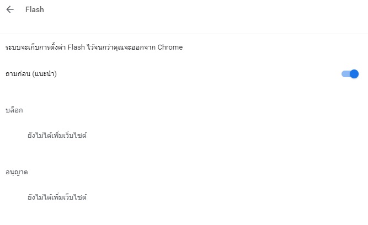Select the อนุญาต section heading
This screenshot has width=368, height=225.
(17, 172)
